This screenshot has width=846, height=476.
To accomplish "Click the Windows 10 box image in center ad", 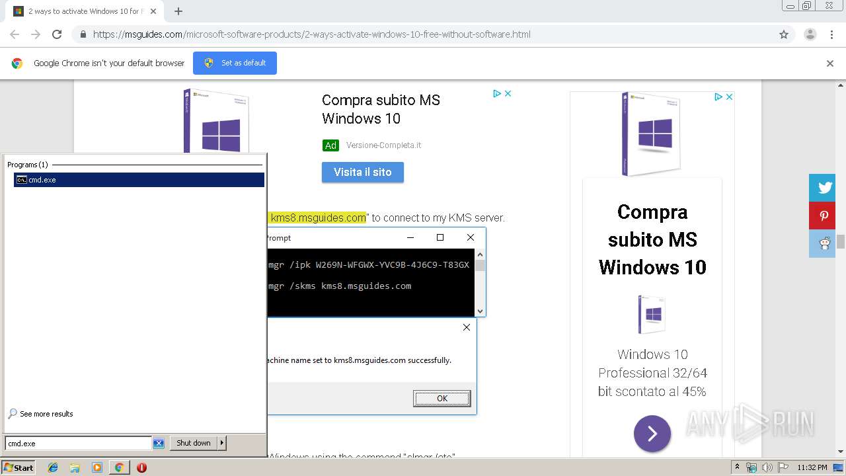I will coord(216,120).
